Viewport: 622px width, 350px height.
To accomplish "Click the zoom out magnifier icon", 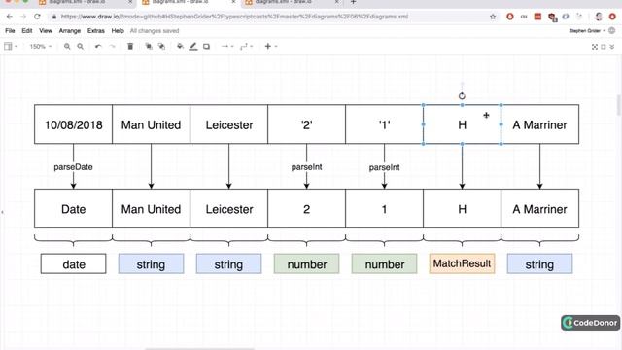I will [80, 47].
